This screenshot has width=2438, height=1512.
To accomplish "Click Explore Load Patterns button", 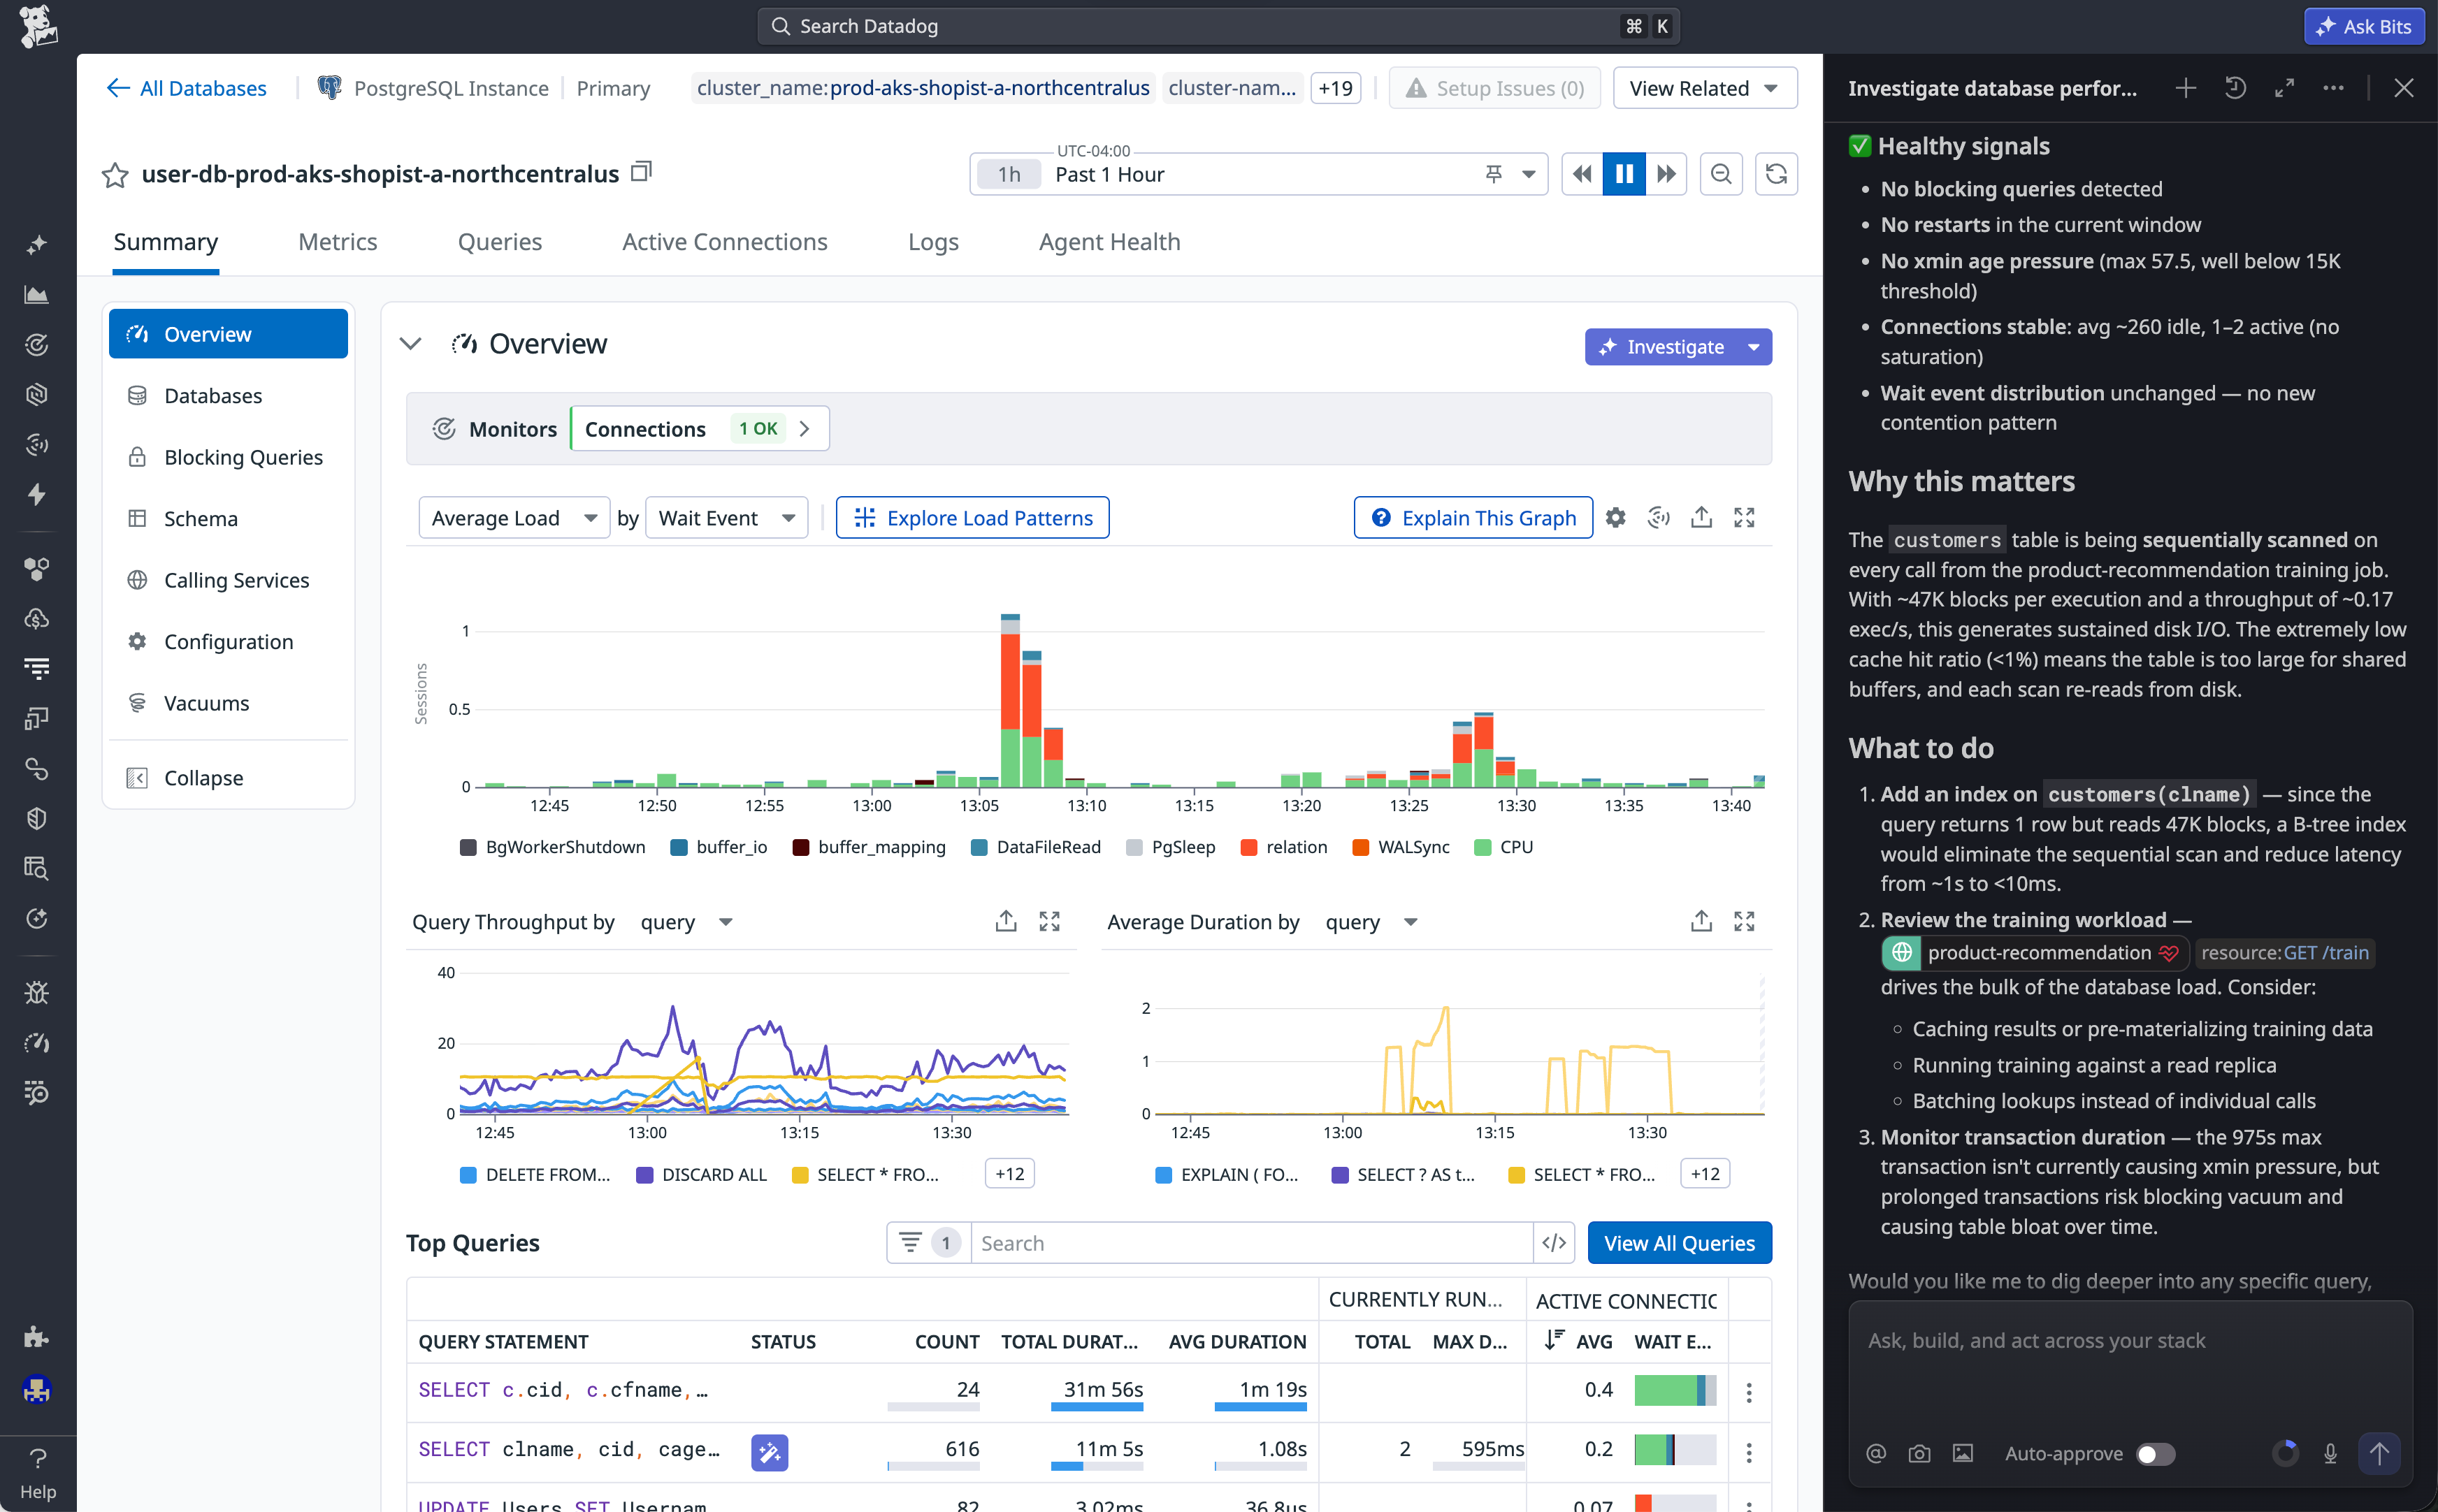I will pos(972,518).
